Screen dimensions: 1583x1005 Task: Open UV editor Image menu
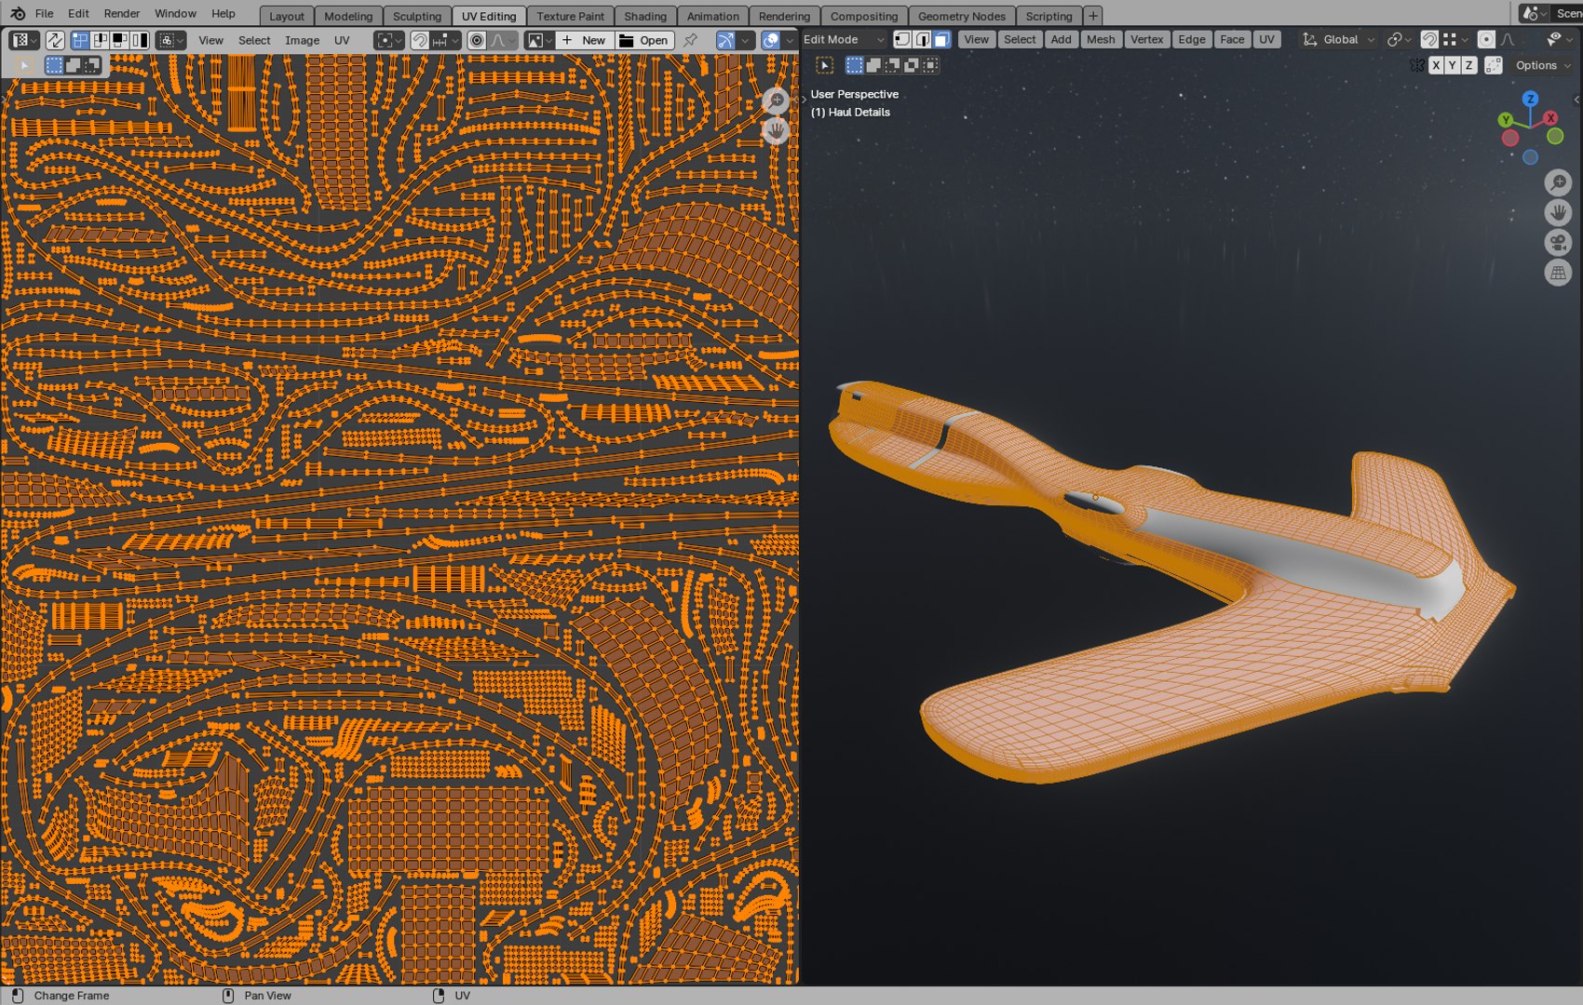302,40
